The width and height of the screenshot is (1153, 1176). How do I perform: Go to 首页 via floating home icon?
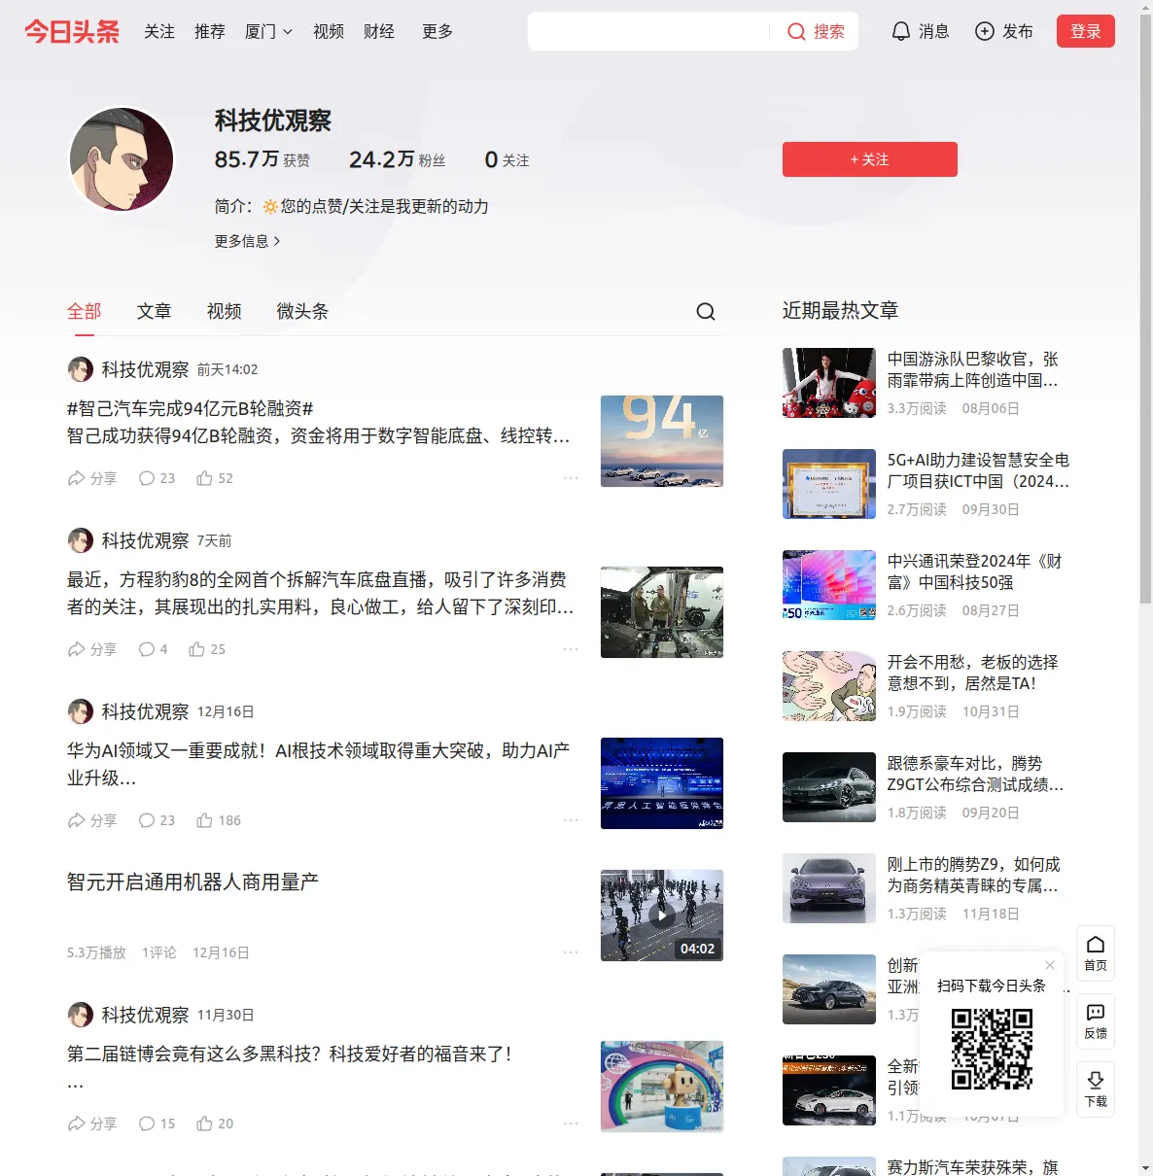click(1096, 953)
